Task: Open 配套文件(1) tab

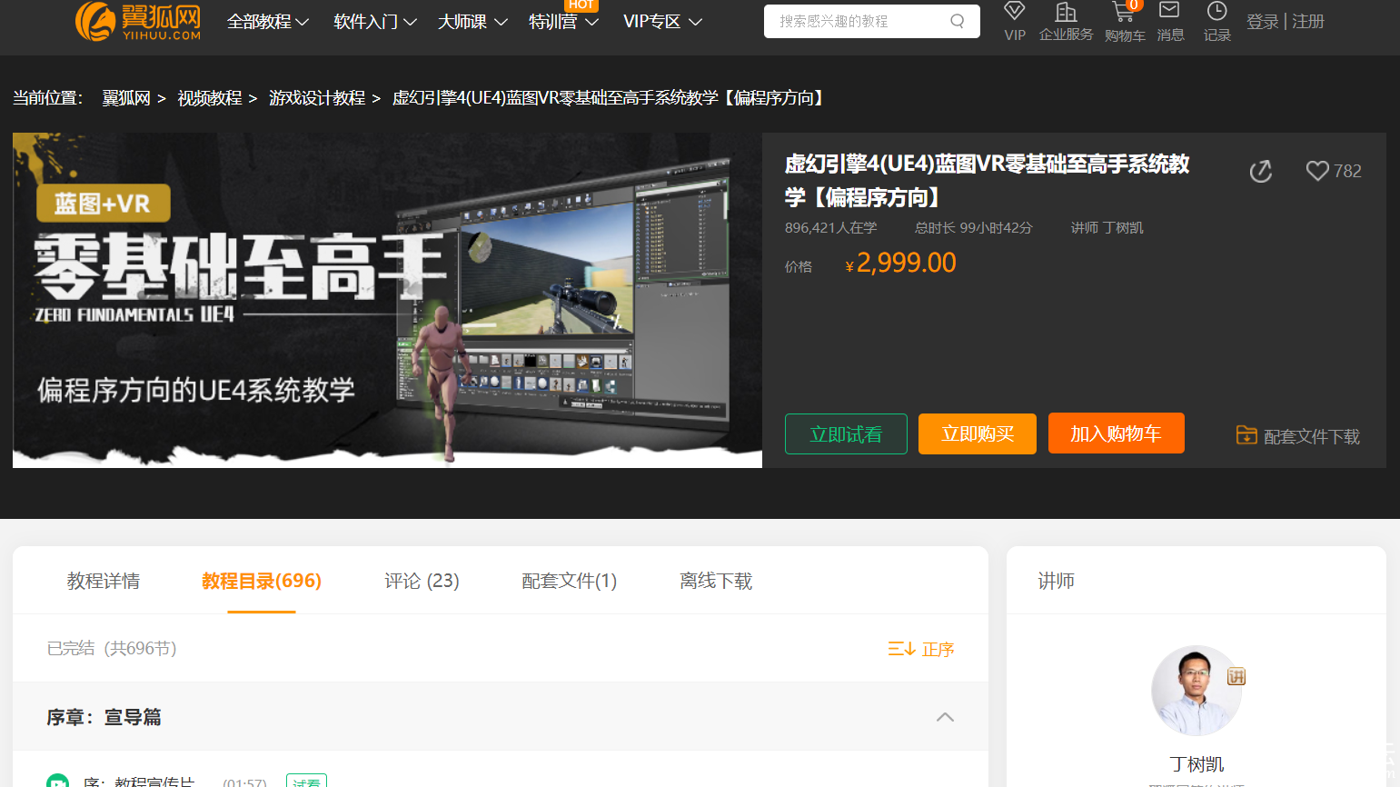Action: pos(570,581)
